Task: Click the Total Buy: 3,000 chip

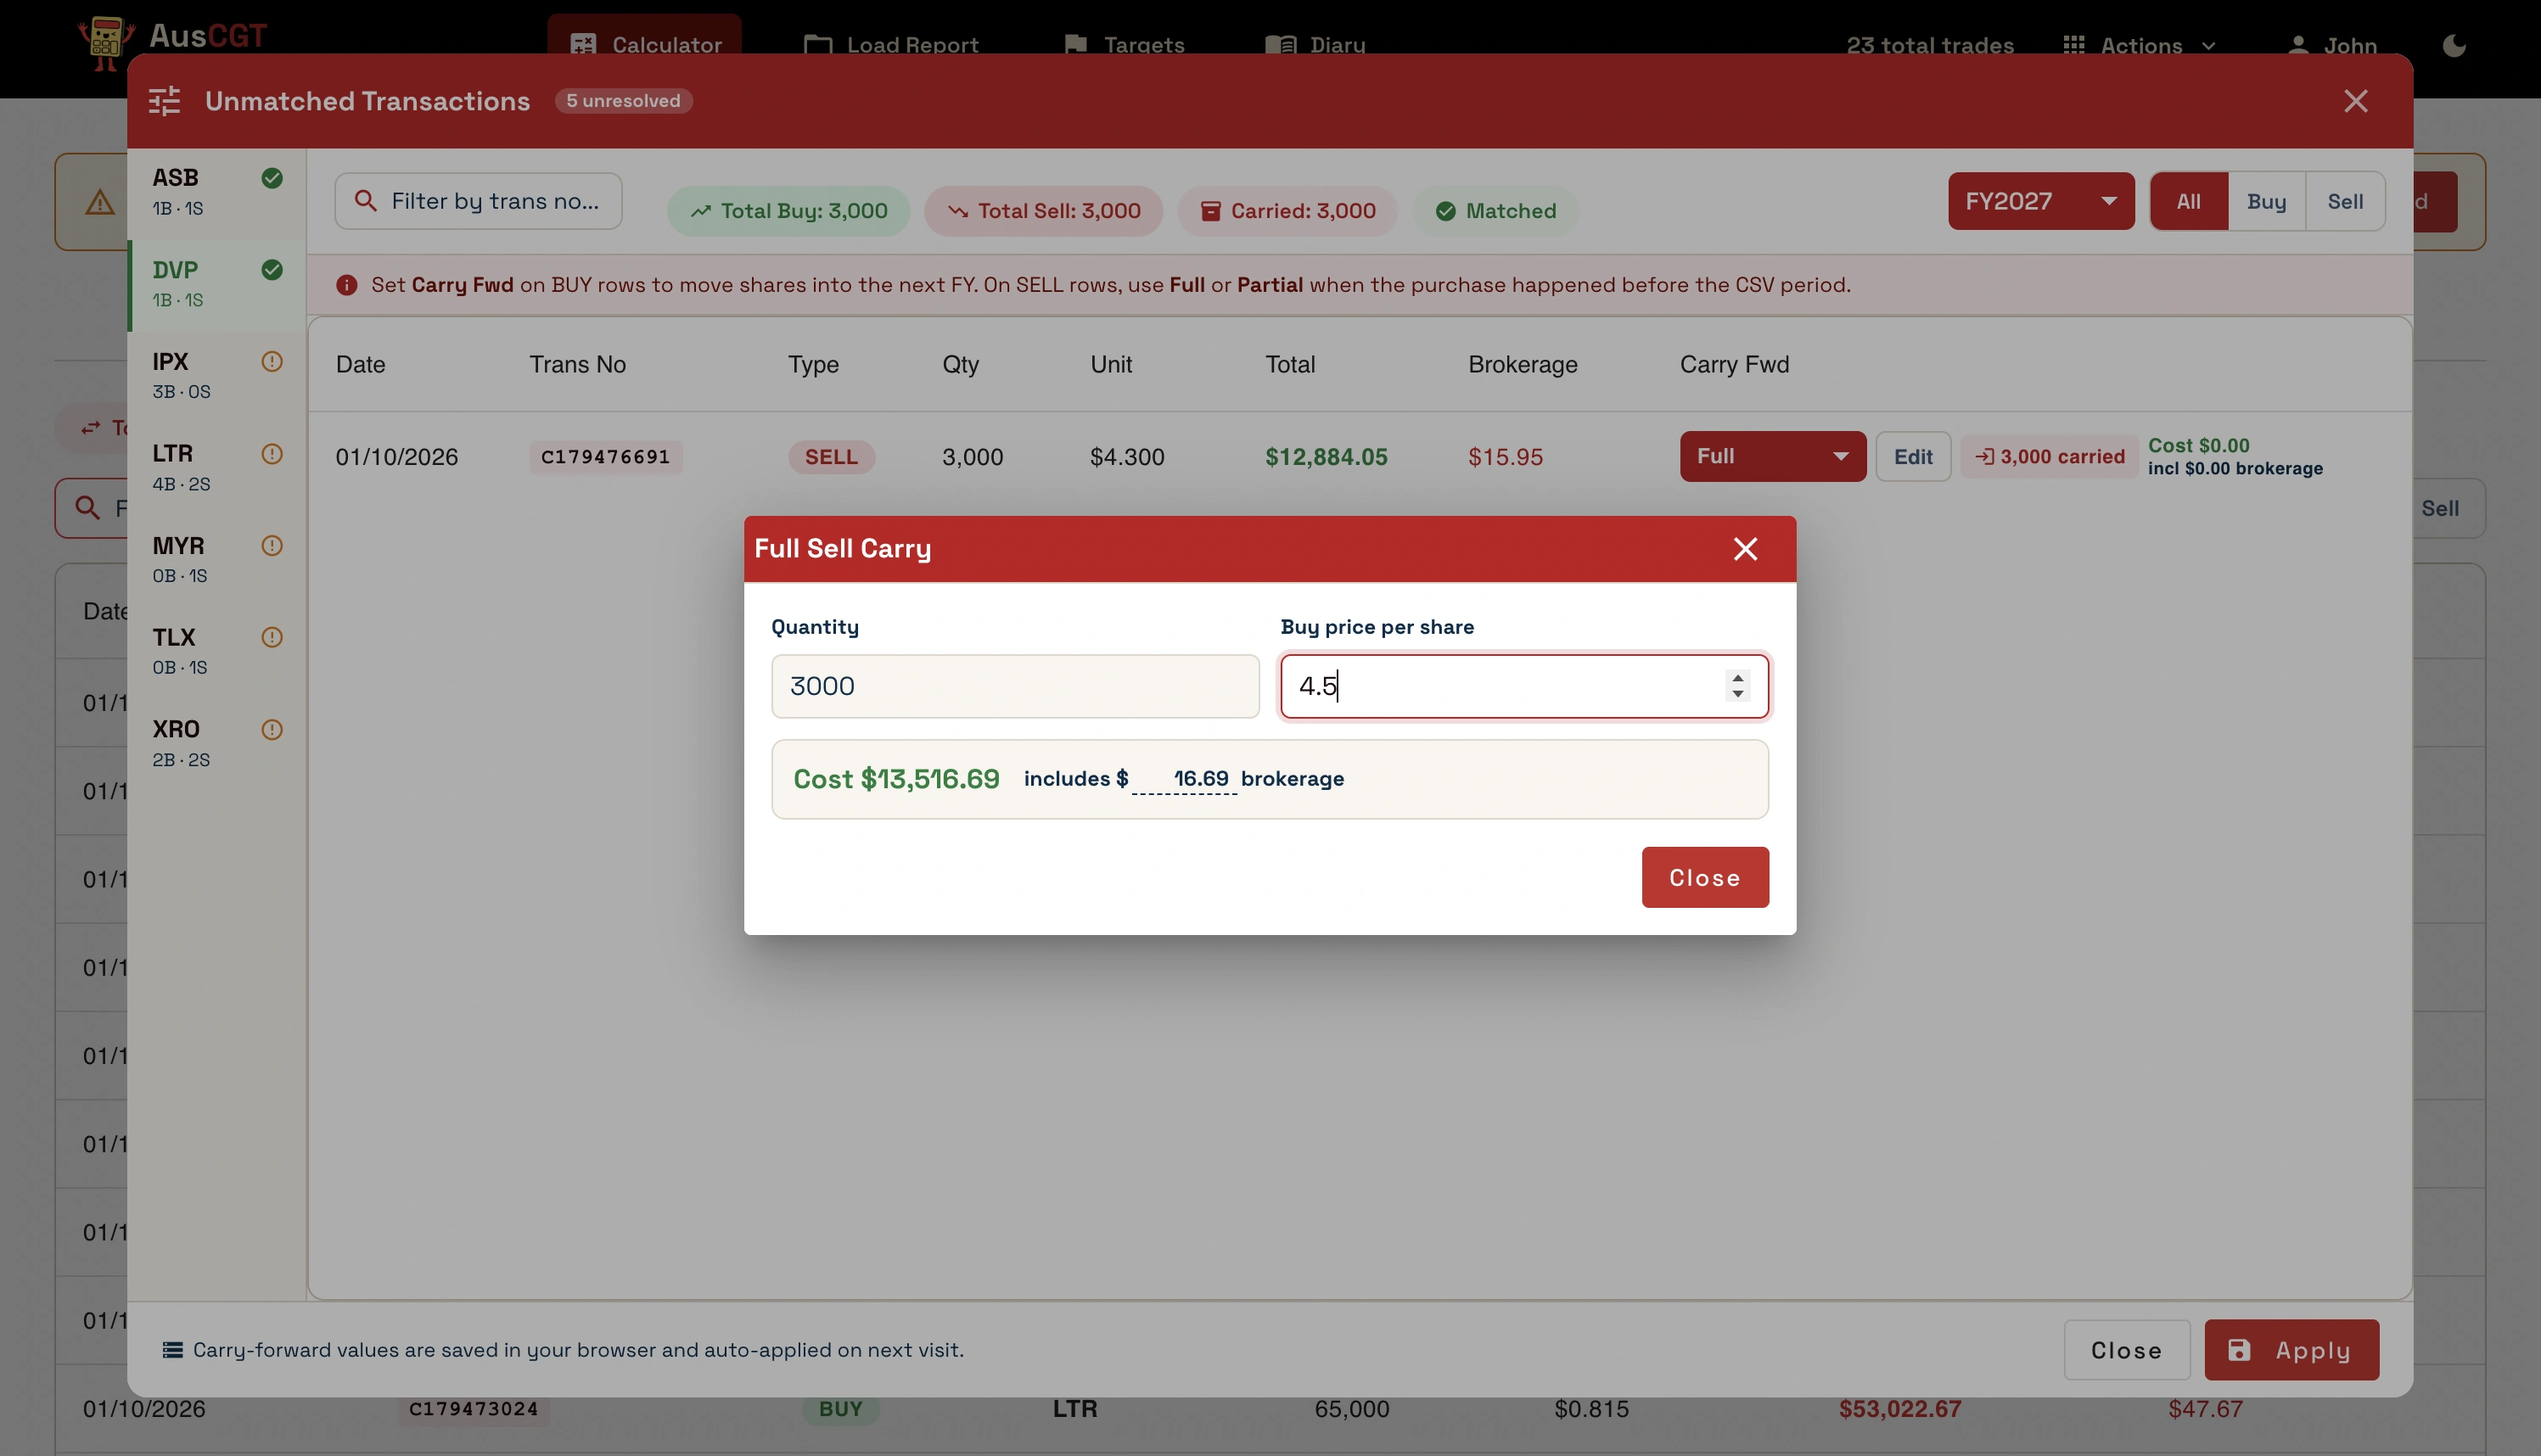Action: pyautogui.click(x=788, y=211)
